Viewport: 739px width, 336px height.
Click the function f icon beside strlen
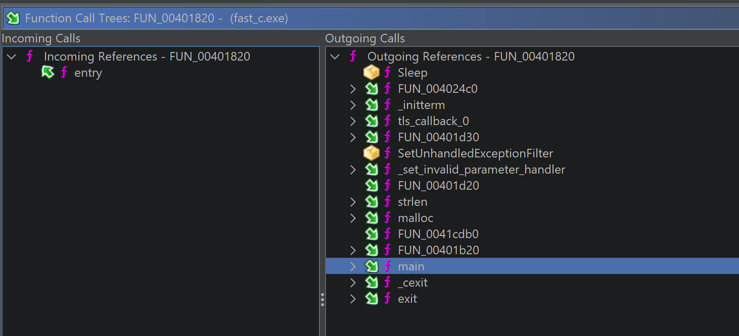pos(388,202)
